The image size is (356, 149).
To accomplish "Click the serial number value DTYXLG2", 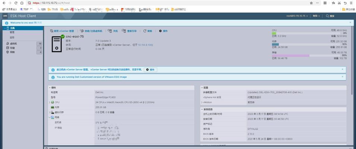I will coord(253,129).
